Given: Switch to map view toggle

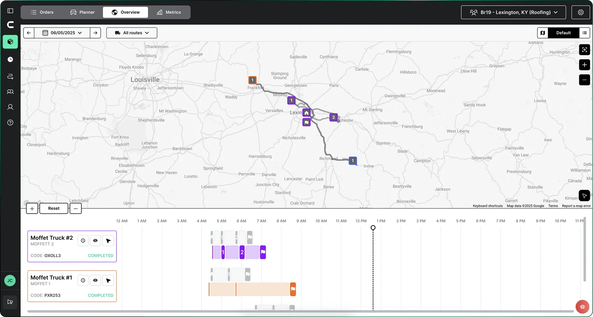Looking at the screenshot, I should click(x=543, y=33).
